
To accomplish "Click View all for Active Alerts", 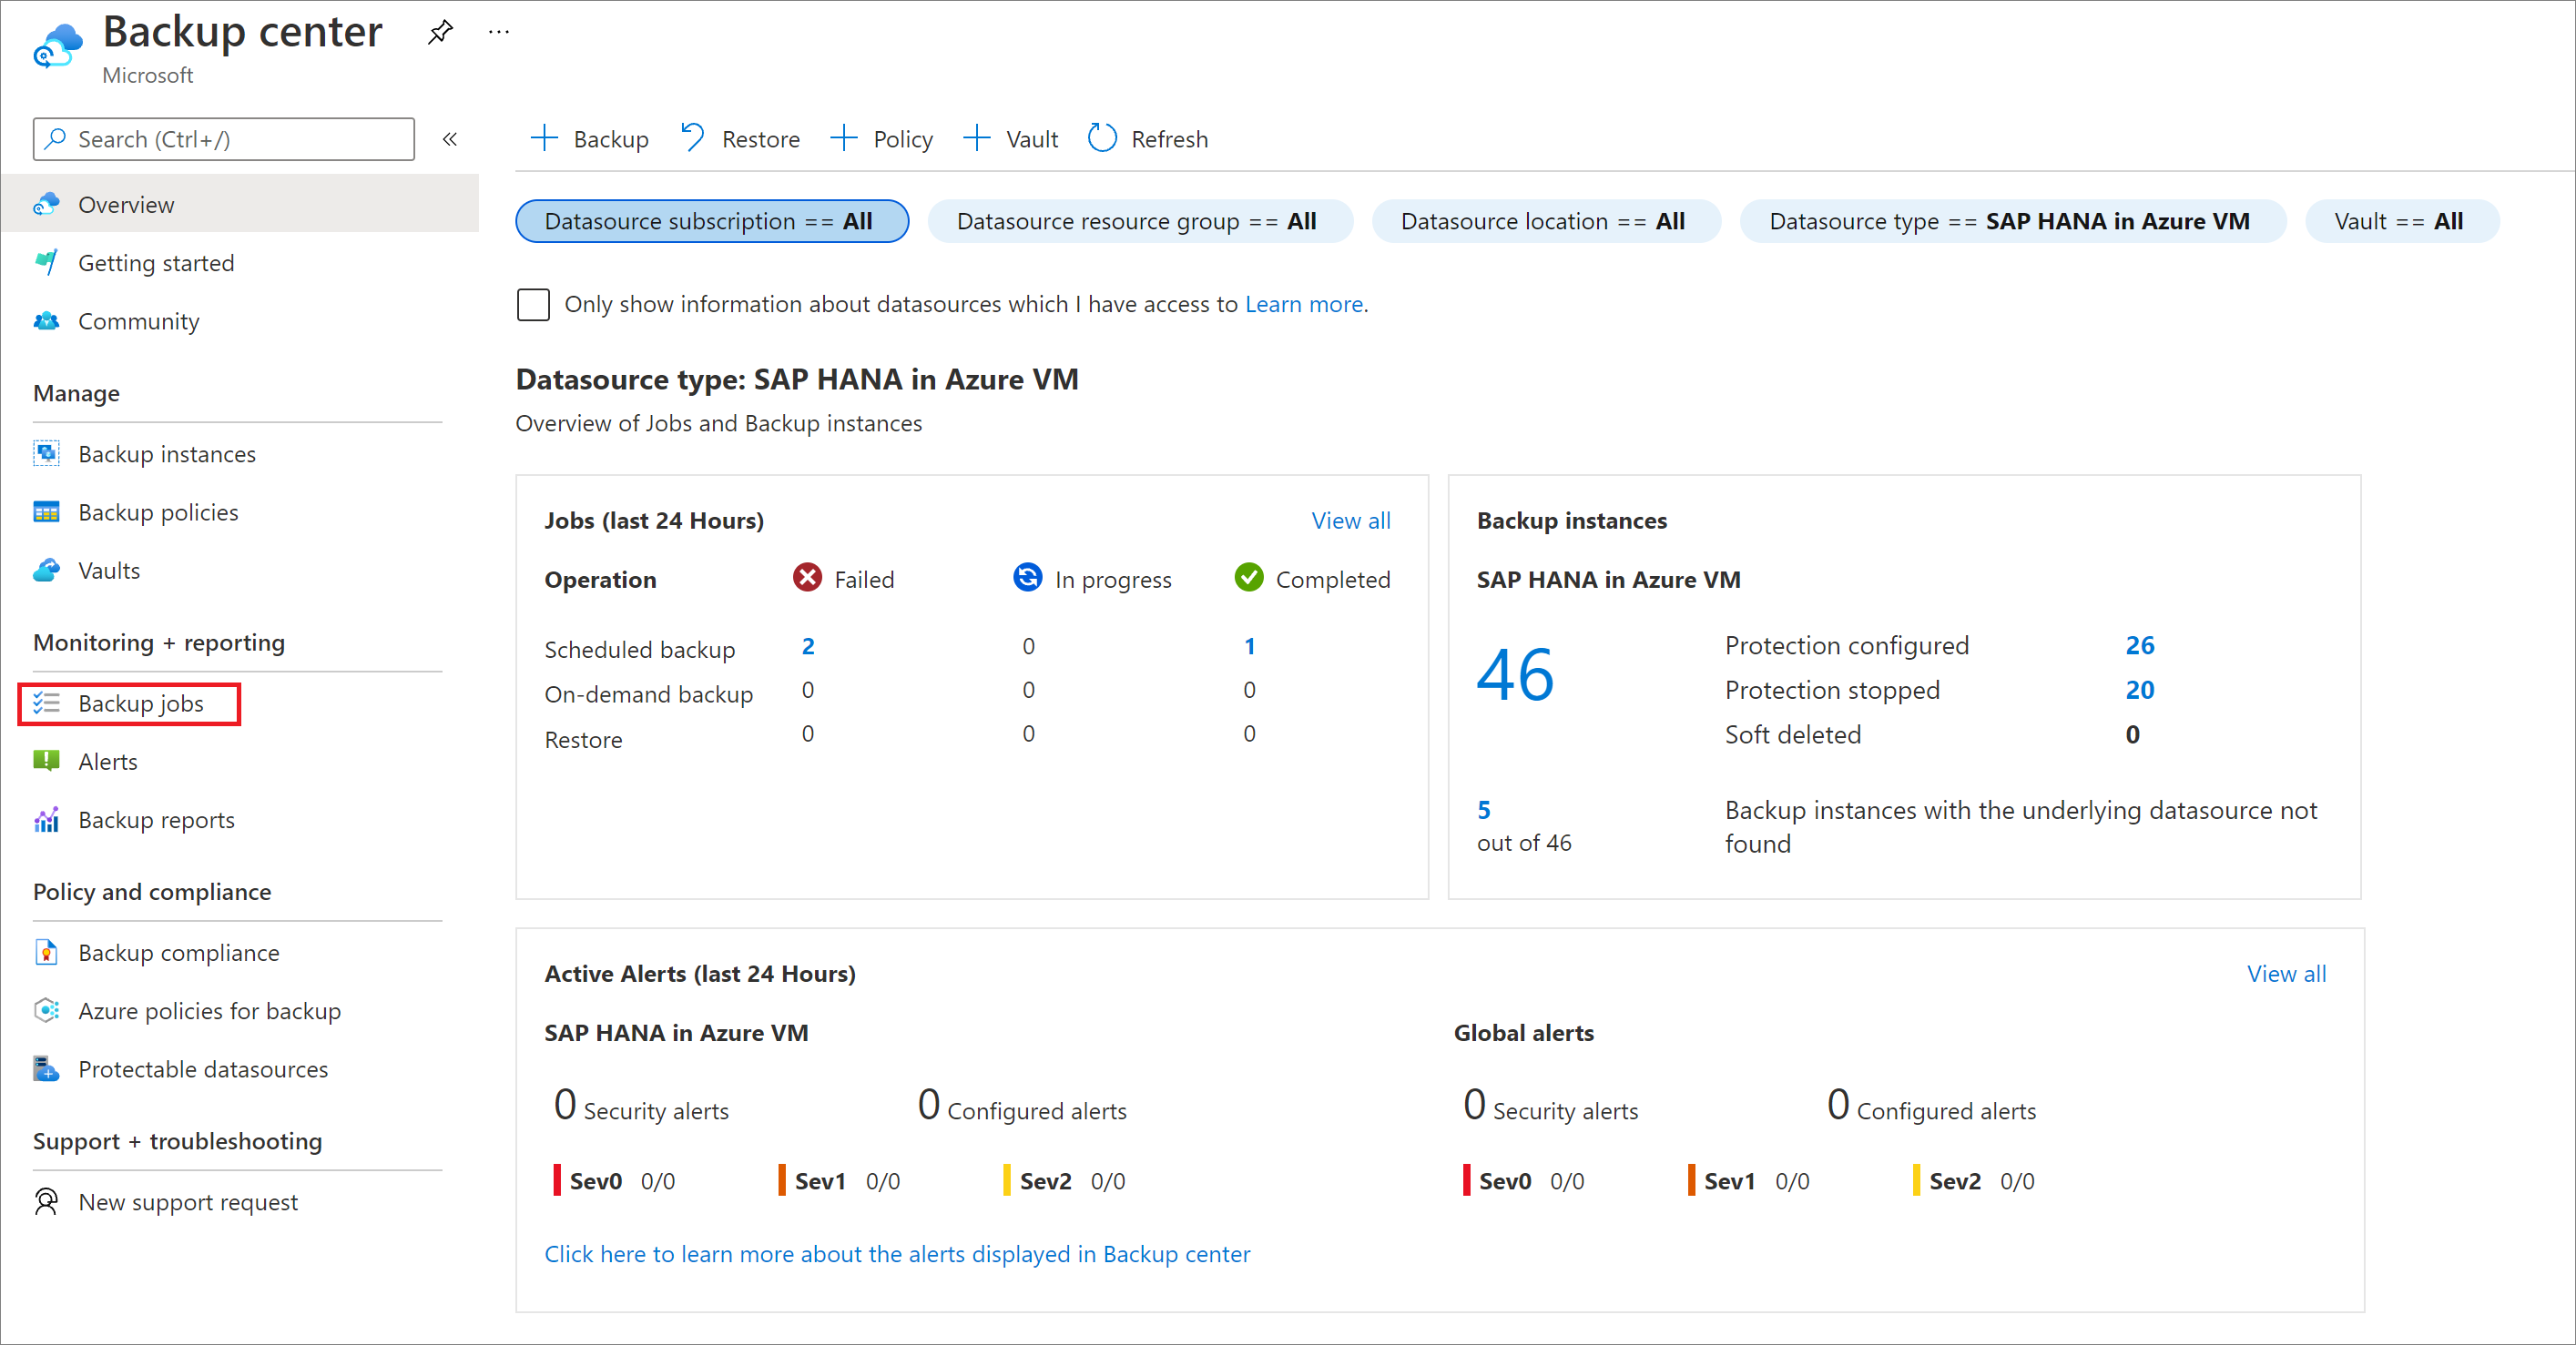I will click(x=2283, y=972).
